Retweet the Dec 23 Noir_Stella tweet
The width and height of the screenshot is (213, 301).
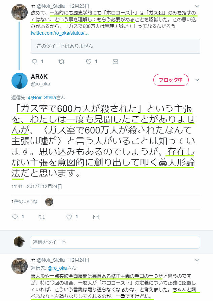point(61,62)
